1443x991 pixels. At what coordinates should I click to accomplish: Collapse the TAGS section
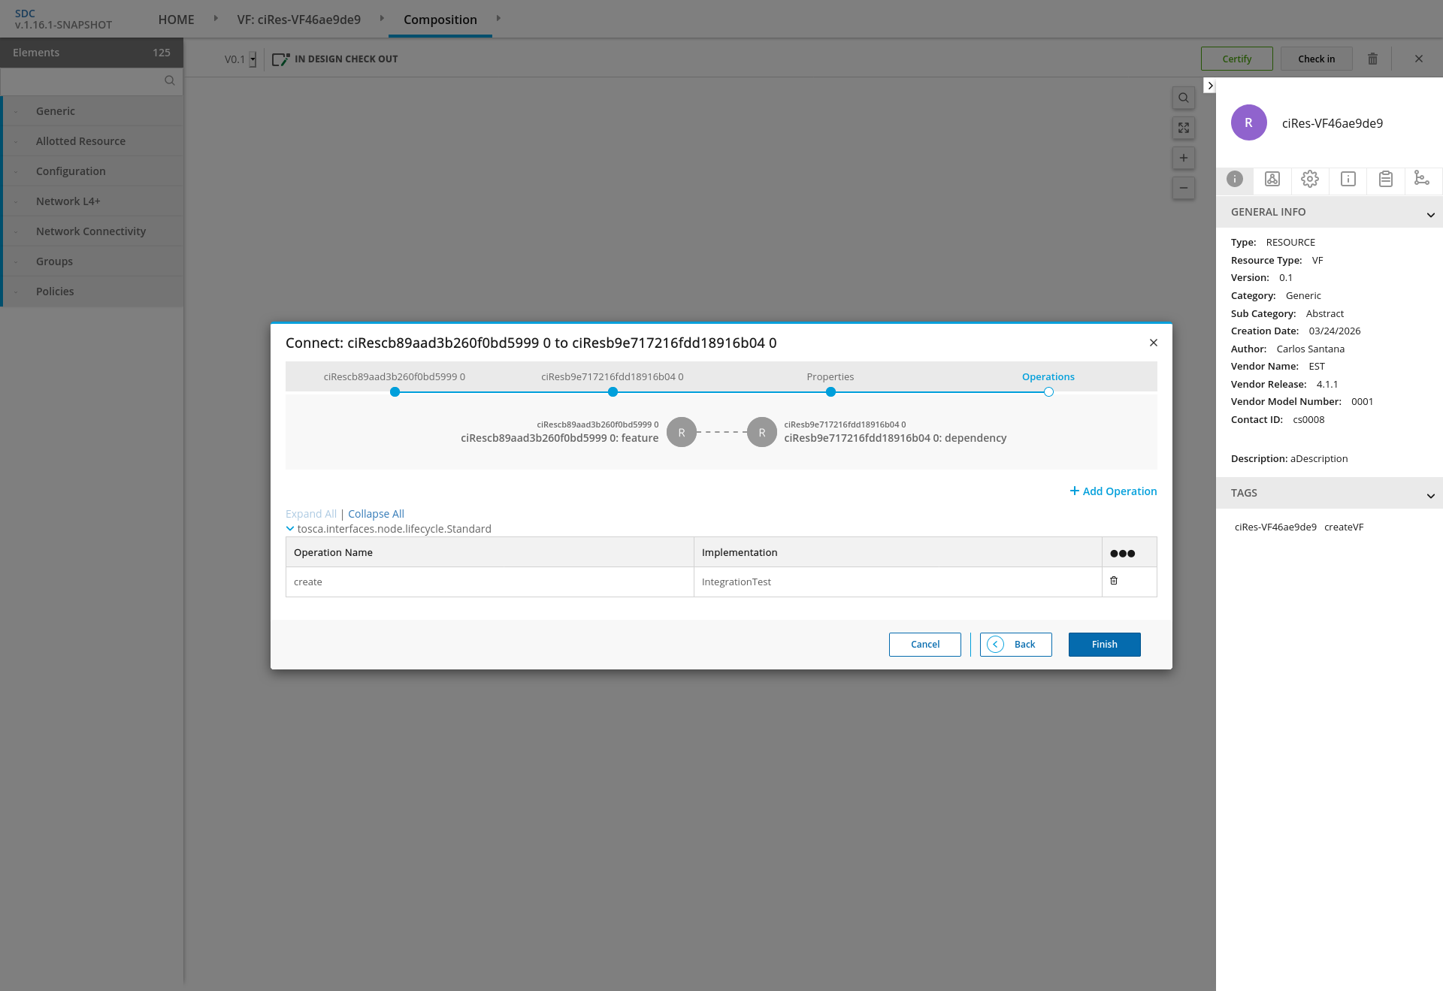point(1430,496)
